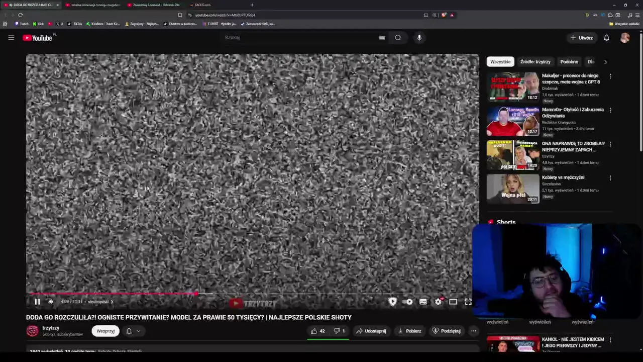Click the shield extension icon in the player

393,302
